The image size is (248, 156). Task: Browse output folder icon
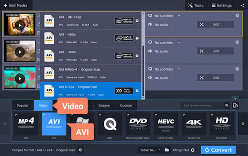click(167, 150)
